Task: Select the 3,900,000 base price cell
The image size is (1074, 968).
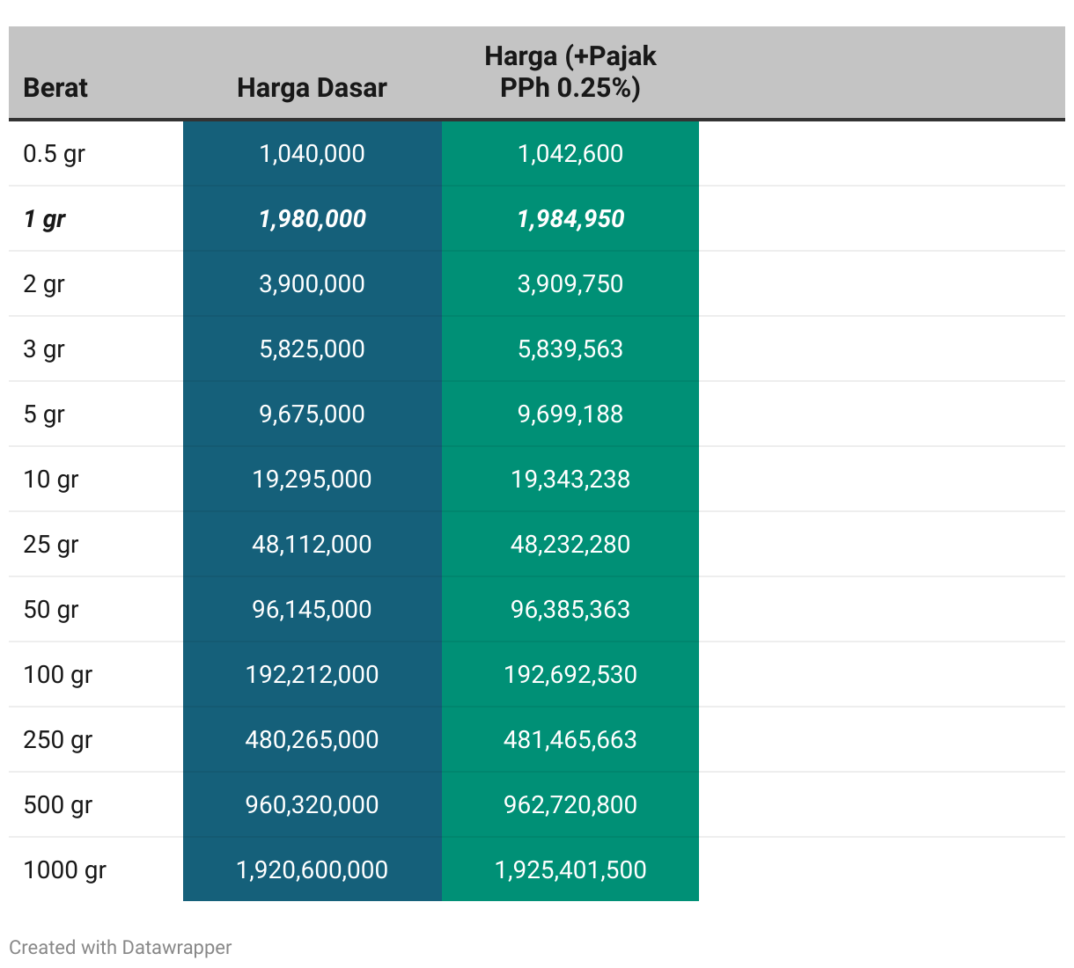Action: [312, 284]
